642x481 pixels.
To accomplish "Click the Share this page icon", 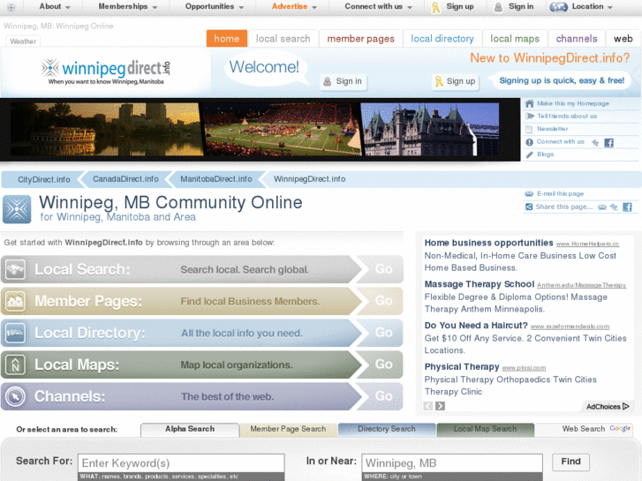I will [529, 207].
